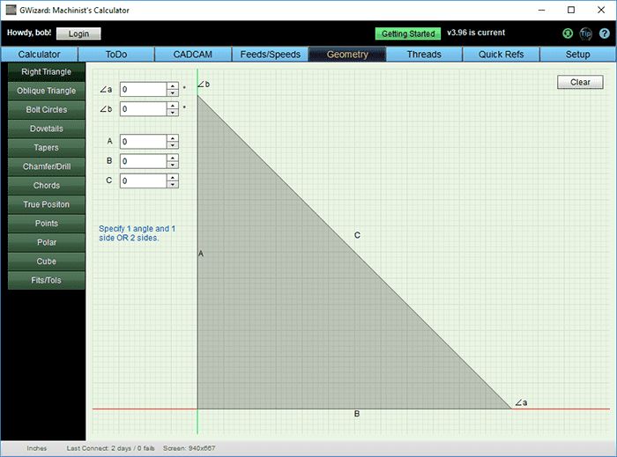Select Right Triangle in sidebar
Viewport: 617px width, 457px height.
click(47, 72)
